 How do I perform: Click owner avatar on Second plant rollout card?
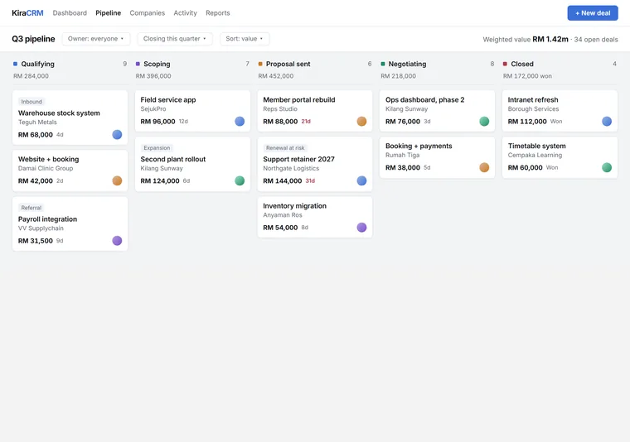coord(240,180)
